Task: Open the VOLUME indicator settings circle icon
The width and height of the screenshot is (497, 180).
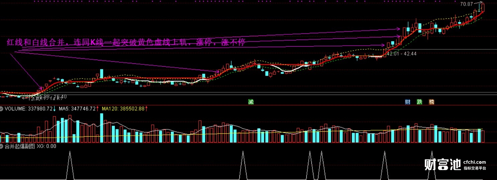Action: (x=2, y=109)
